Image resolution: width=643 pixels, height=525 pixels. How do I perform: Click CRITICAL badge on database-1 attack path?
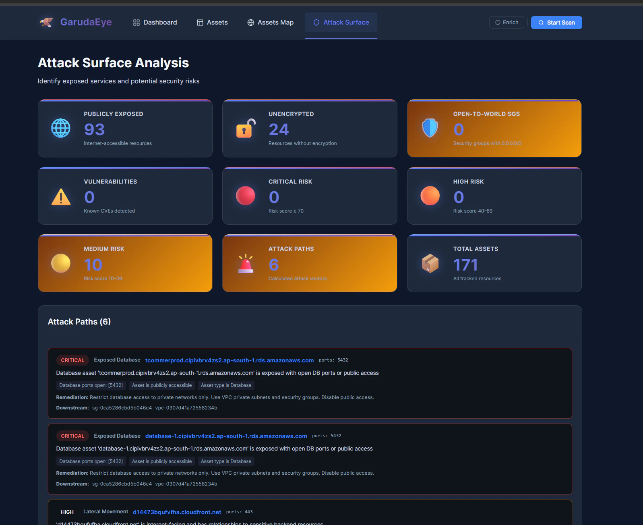coord(72,436)
